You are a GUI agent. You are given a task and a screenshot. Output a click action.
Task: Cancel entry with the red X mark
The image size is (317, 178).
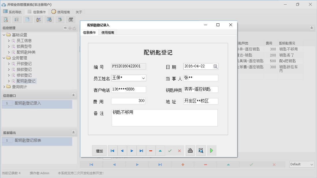click(179, 150)
